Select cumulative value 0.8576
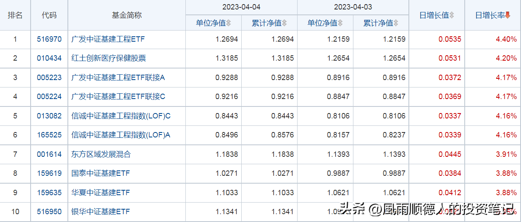 point(283,135)
